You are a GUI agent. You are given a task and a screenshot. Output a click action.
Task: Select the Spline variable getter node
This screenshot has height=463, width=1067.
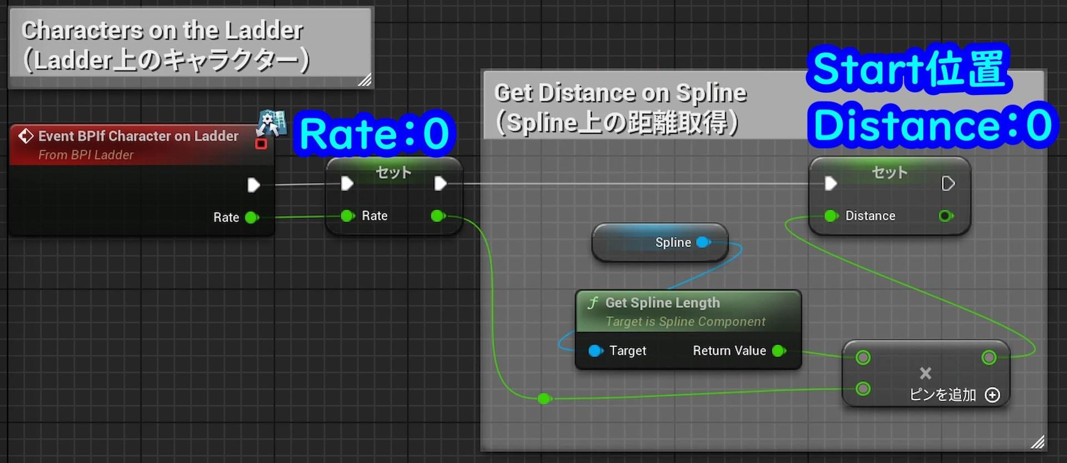[660, 243]
